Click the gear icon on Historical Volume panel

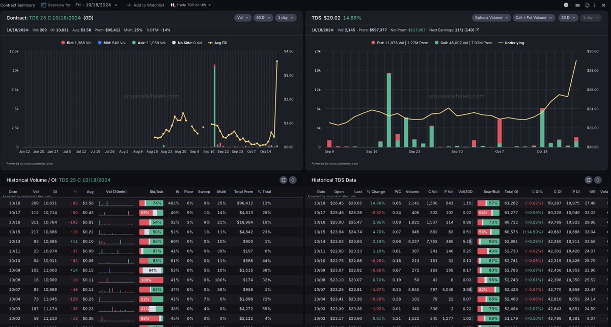(293, 180)
